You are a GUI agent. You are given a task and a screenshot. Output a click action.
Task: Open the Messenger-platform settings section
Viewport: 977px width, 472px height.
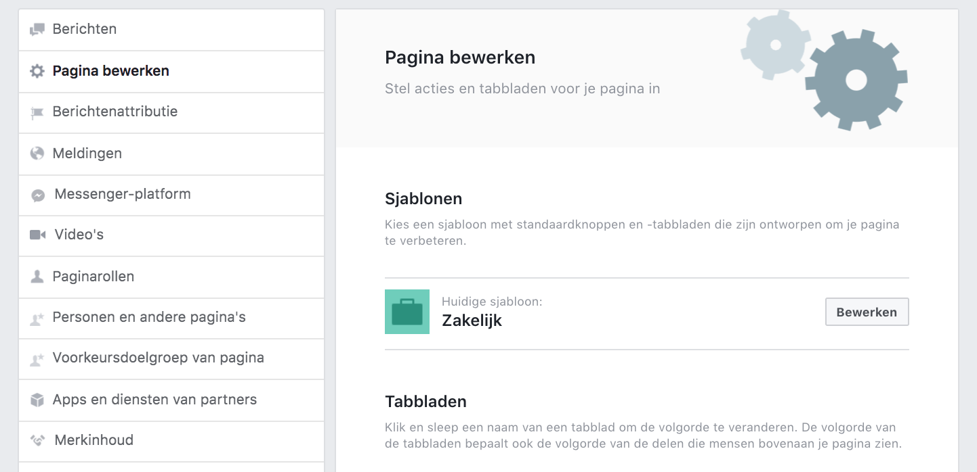(x=122, y=195)
